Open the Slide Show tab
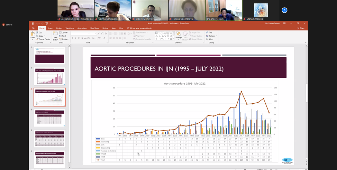 point(94,28)
